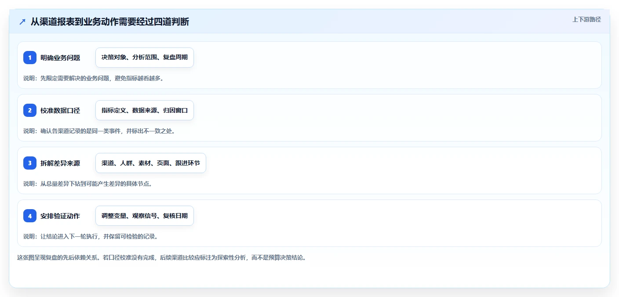Click the 指标定义、数据来源、归因窗口 chip

[x=145, y=110]
